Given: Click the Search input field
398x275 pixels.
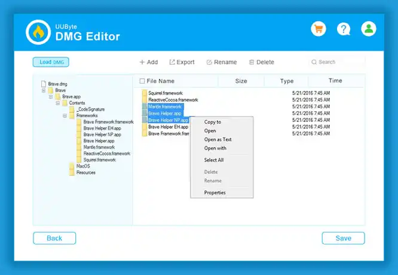Looking at the screenshot, I should pyautogui.click(x=337, y=62).
